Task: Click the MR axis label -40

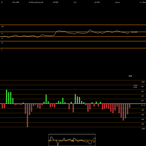Action: [x=142, y=115]
